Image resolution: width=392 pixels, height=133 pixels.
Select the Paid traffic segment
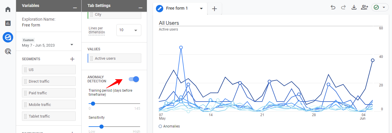[x=49, y=93]
